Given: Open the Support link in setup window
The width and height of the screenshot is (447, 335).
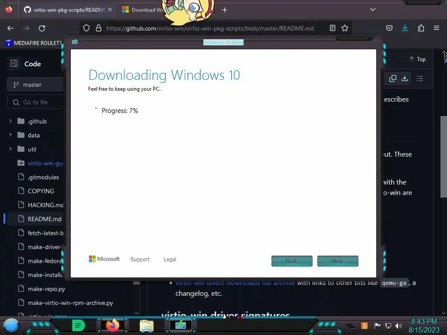Looking at the screenshot, I should tap(140, 259).
